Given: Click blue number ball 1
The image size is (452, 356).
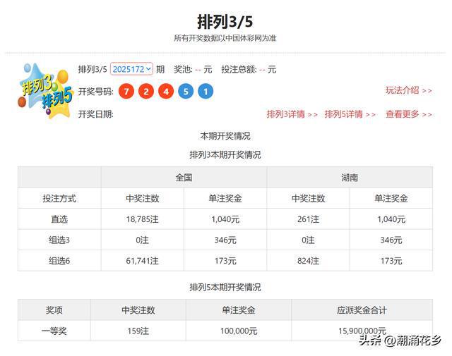Looking at the screenshot, I should [x=206, y=92].
